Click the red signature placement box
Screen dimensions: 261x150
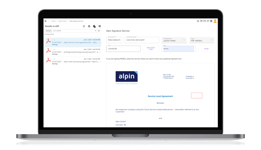(197, 96)
